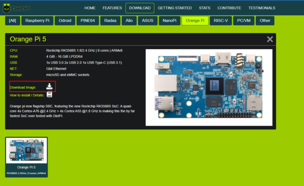Click the DietPi logo
The width and height of the screenshot is (304, 186).
pyautogui.click(x=16, y=8)
